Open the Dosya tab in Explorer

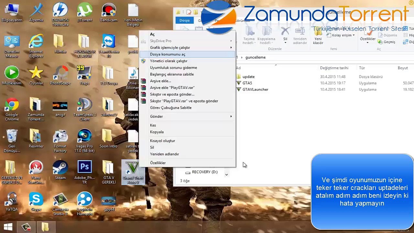tap(184, 20)
